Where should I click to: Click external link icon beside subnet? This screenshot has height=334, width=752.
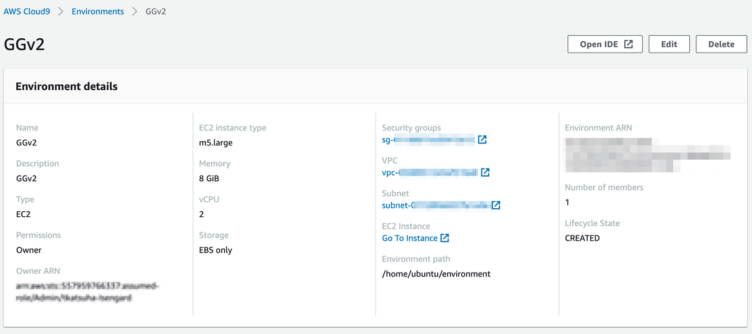pos(496,205)
